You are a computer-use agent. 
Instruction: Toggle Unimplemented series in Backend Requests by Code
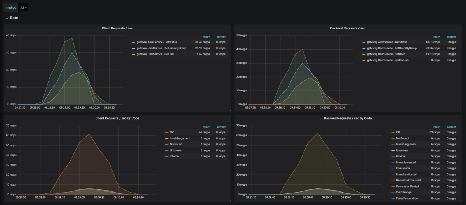coord(405,162)
